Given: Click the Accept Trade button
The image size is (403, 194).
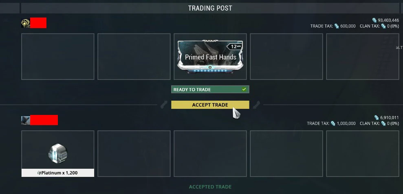Looking at the screenshot, I should pyautogui.click(x=210, y=105).
